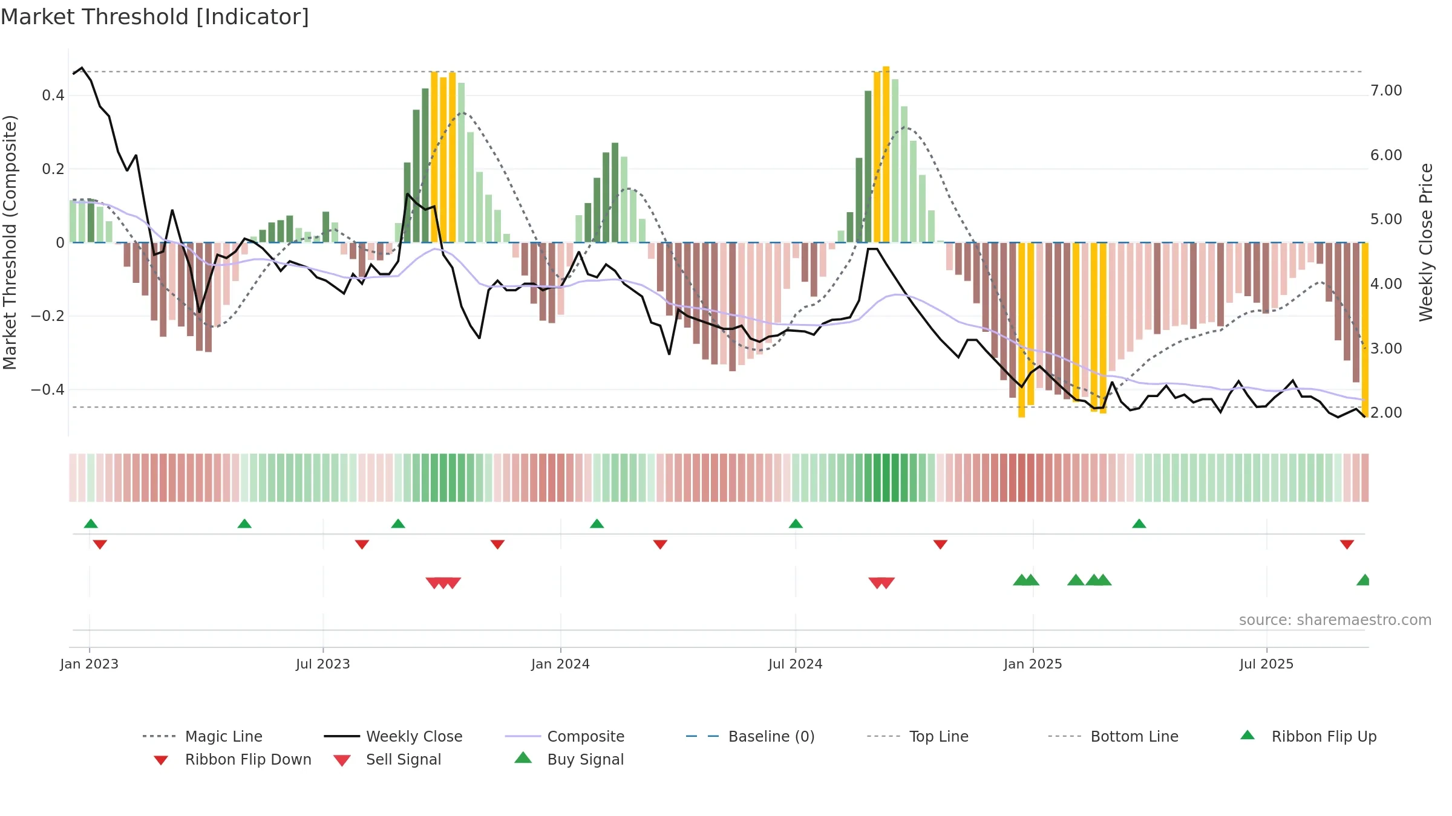Click the Jul 2023 x-axis label

[323, 664]
